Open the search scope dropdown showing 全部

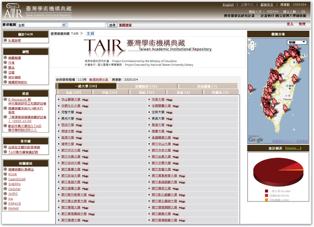pyautogui.click(x=41, y=25)
